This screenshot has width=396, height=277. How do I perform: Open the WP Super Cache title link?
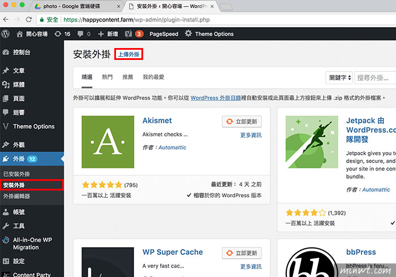pyautogui.click(x=173, y=252)
